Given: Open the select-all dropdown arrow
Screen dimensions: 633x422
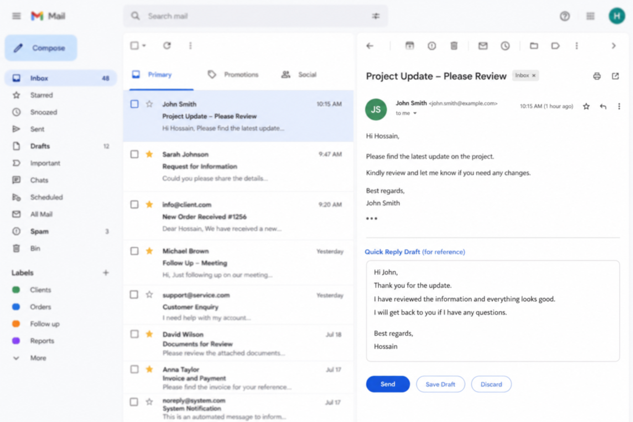Looking at the screenshot, I should [x=144, y=46].
